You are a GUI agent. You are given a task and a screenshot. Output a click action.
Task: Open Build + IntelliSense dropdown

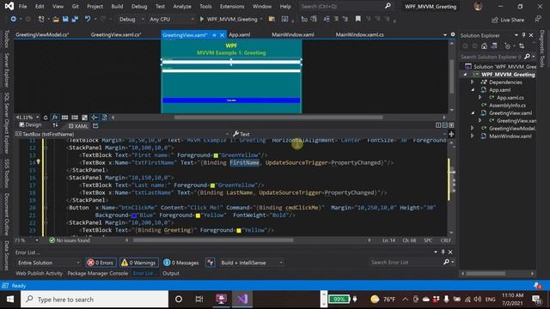[251, 263]
